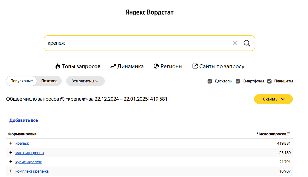Open the магазин крепеж query link
308x177 pixels.
pos(30,153)
